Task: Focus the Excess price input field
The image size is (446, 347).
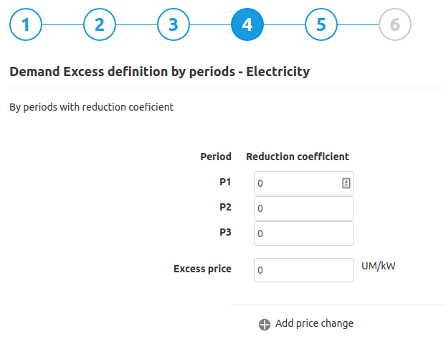Action: click(x=304, y=270)
